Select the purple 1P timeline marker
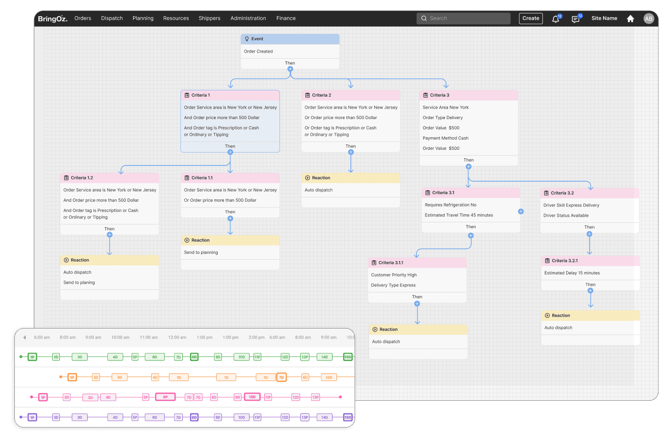Viewport: 670px width, 439px height. pos(32,417)
